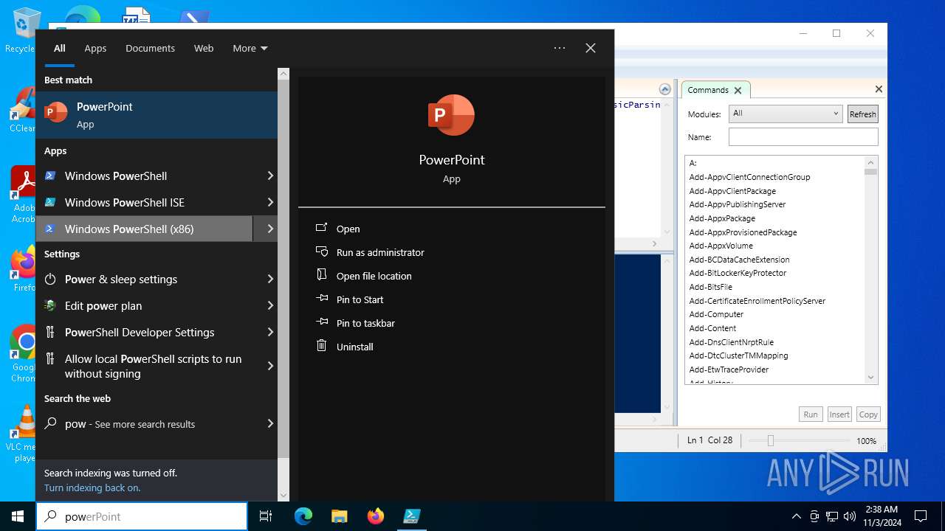
Task: Open the search panel options ellipsis
Action: [560, 48]
